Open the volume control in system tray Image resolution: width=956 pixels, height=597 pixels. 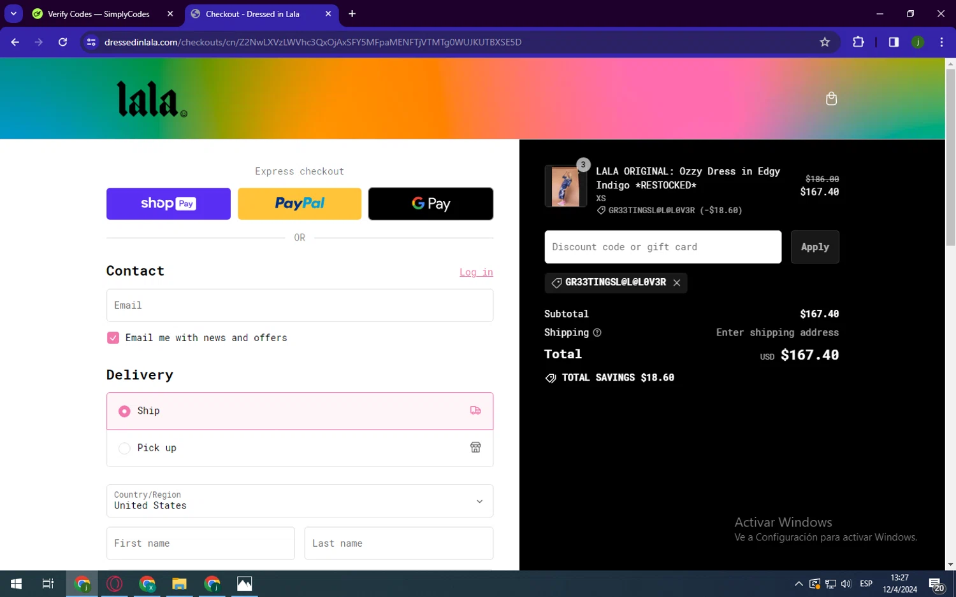tap(846, 584)
